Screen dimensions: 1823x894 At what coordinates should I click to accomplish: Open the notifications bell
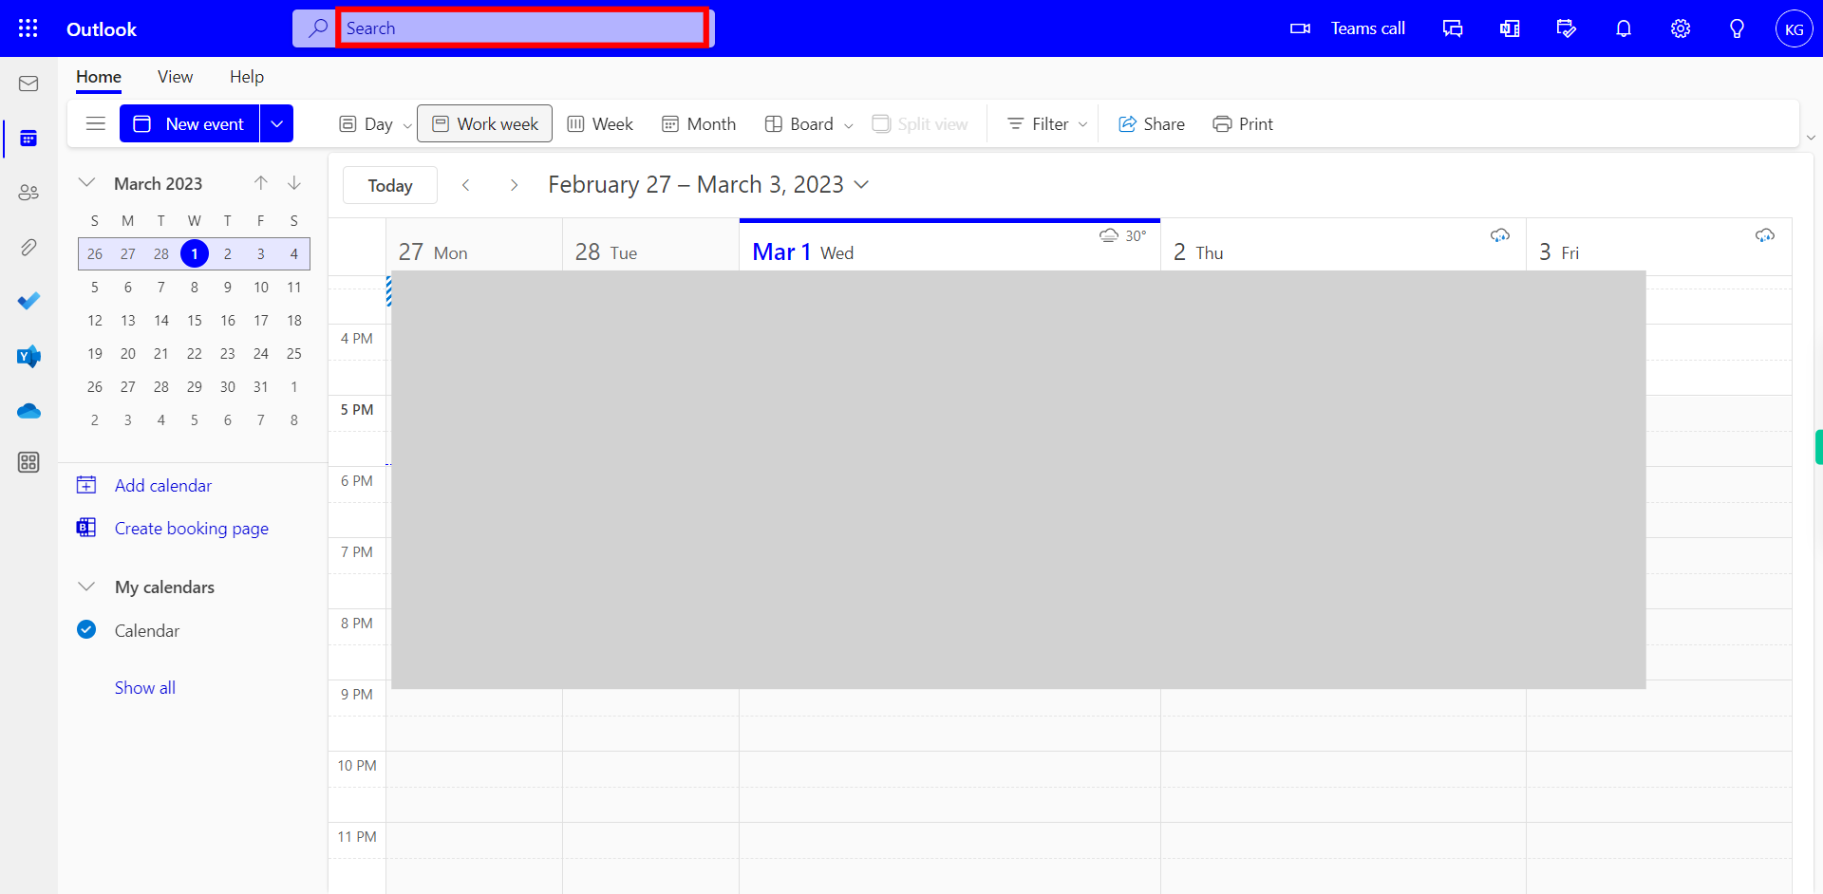1624,28
